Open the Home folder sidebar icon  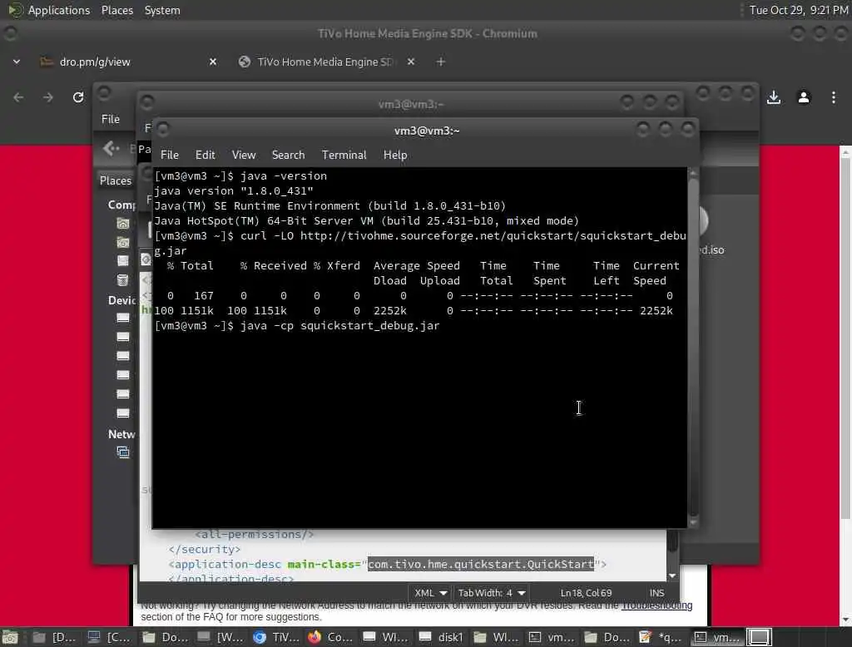tap(123, 223)
